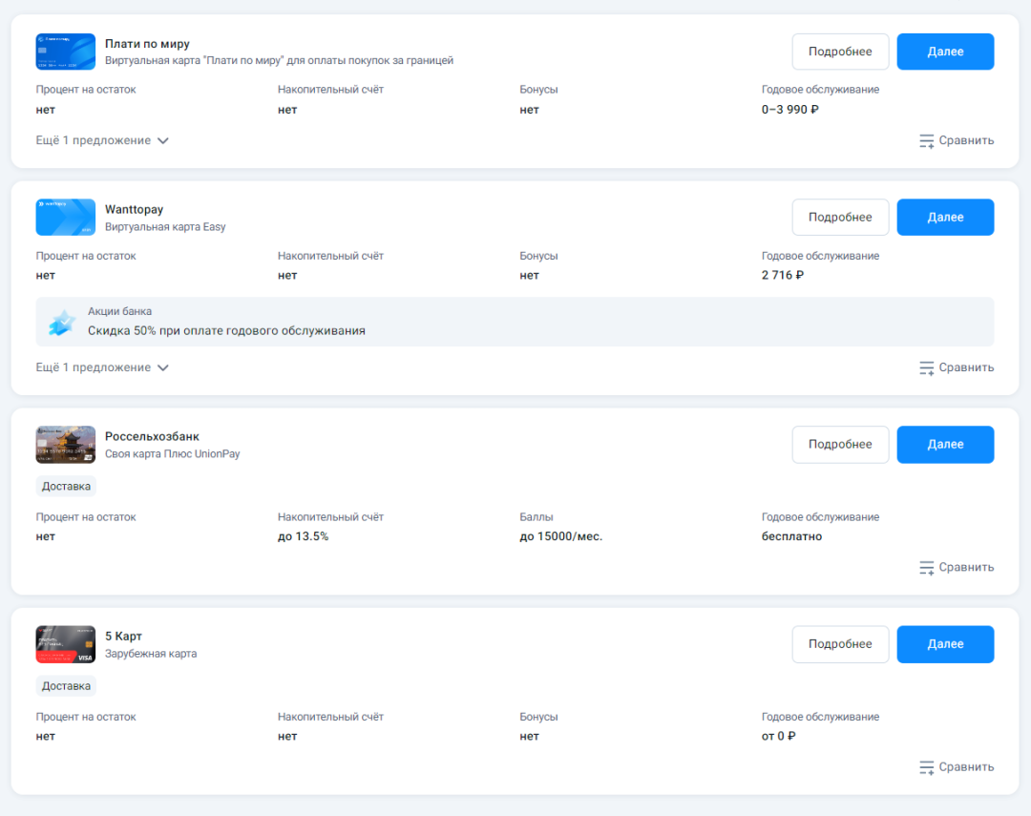Click Виртуальная карта Easy subtitle
This screenshot has width=1031, height=816.
(x=165, y=227)
